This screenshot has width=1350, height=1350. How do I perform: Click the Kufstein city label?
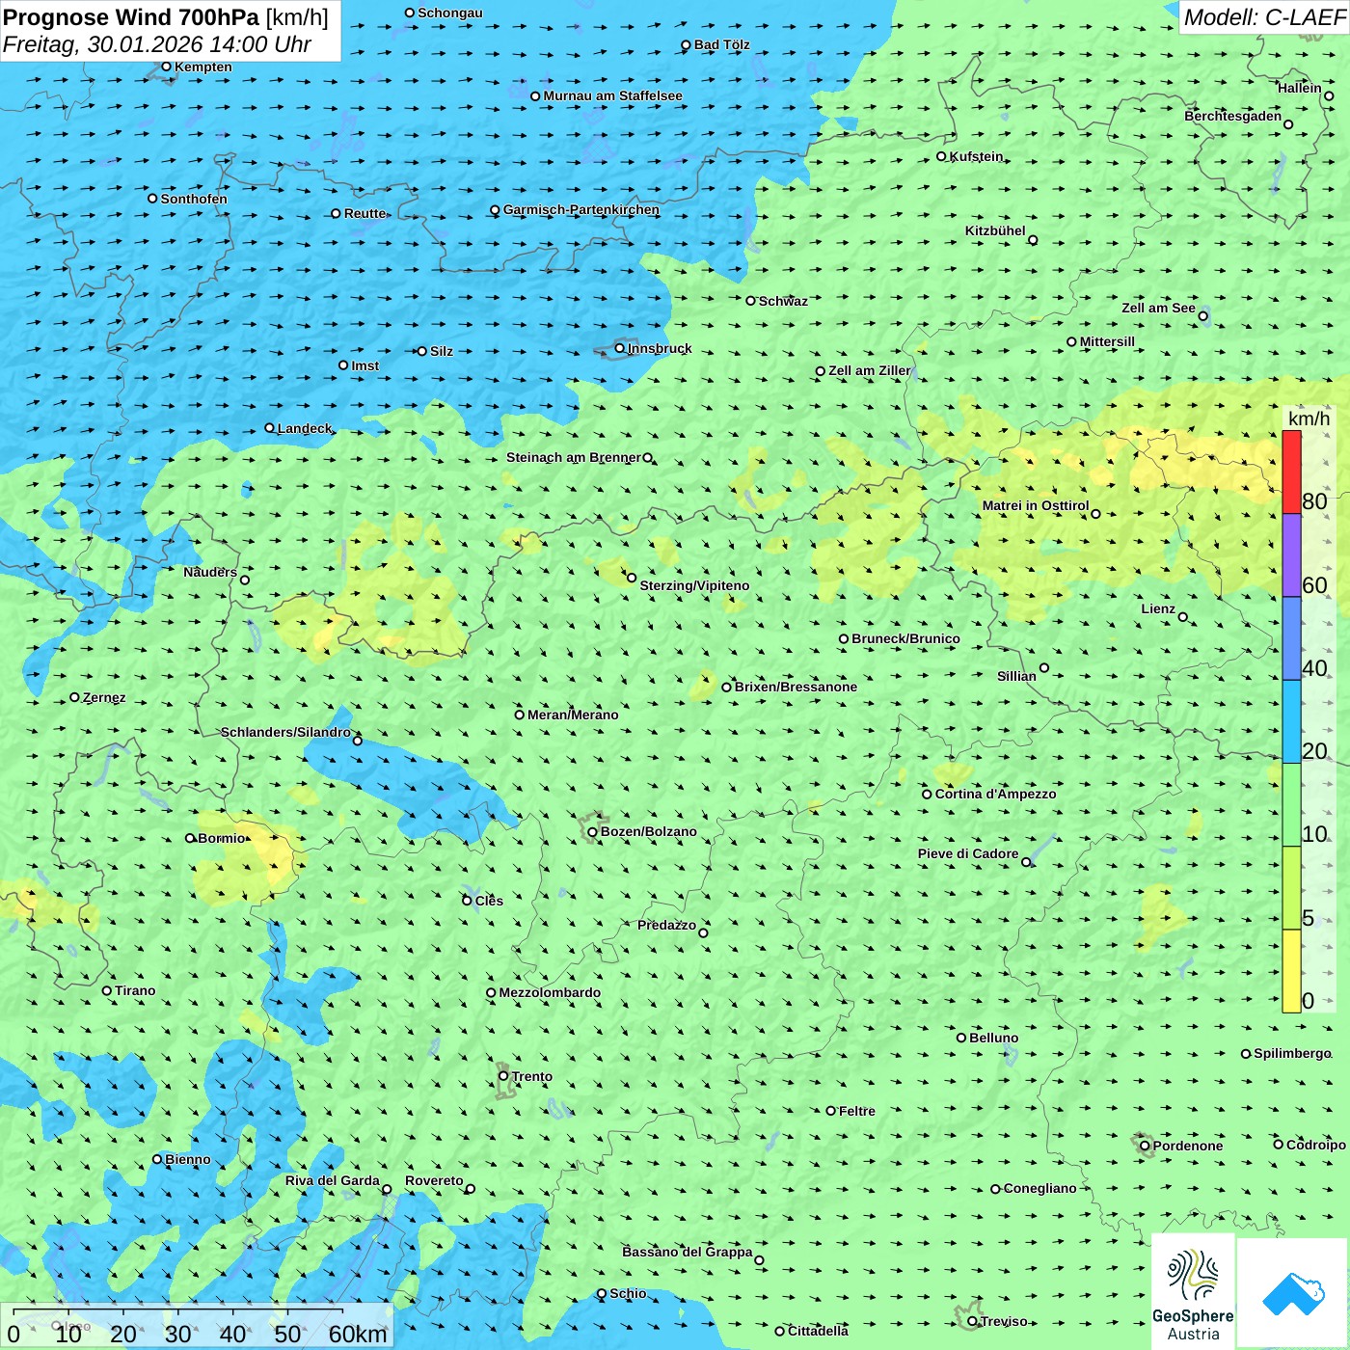coord(976,156)
